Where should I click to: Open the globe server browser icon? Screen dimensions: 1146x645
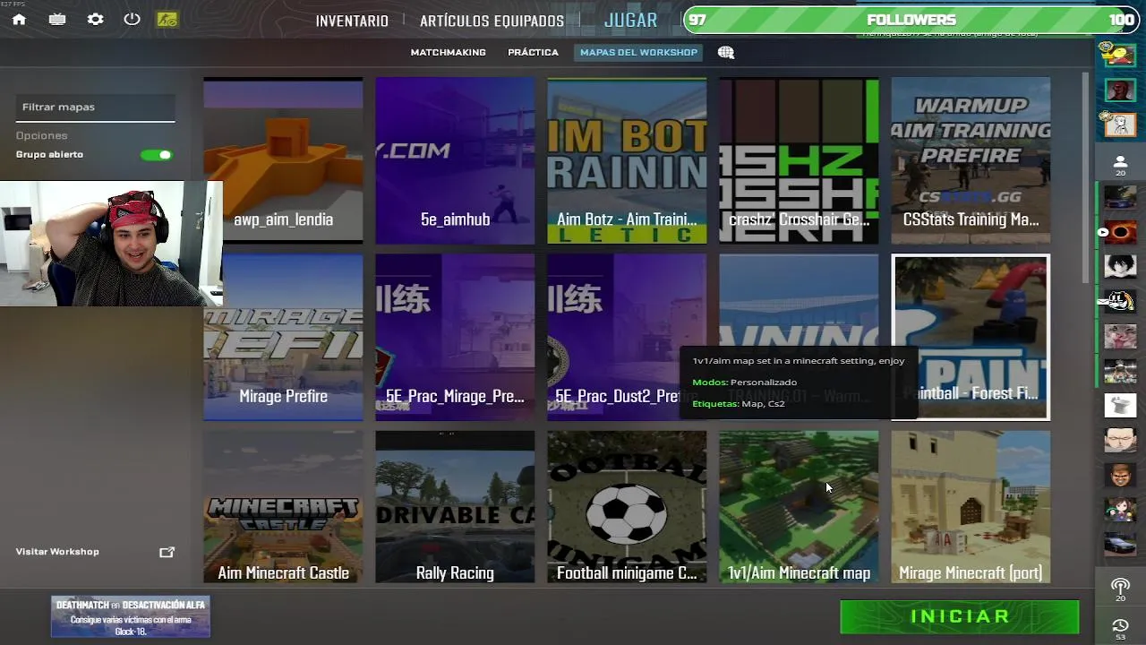[726, 52]
